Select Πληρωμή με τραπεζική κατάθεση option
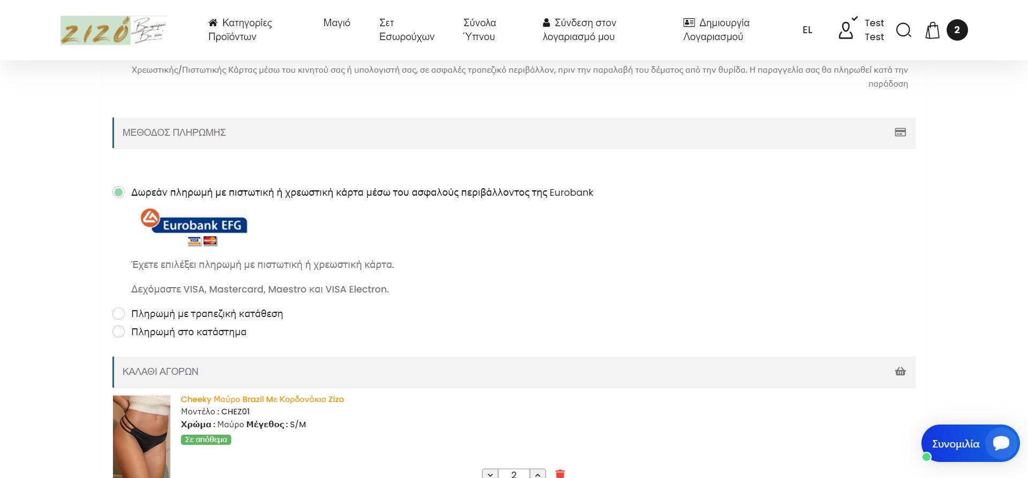This screenshot has width=1028, height=478. (119, 314)
